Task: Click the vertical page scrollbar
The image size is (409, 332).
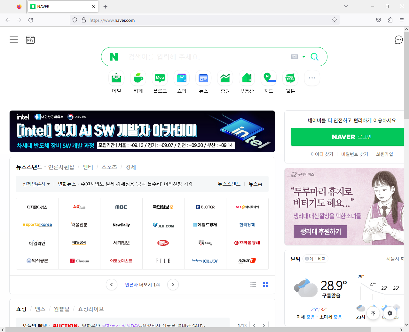Action: [406, 75]
